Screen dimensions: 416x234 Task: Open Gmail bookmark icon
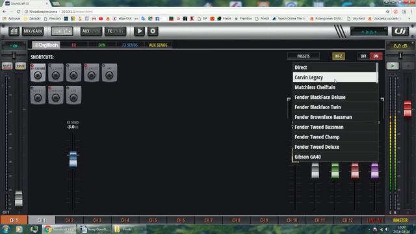(x=94, y=19)
